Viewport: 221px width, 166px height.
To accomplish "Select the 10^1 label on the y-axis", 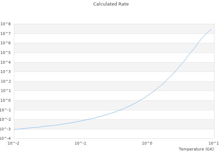I will [6, 91].
